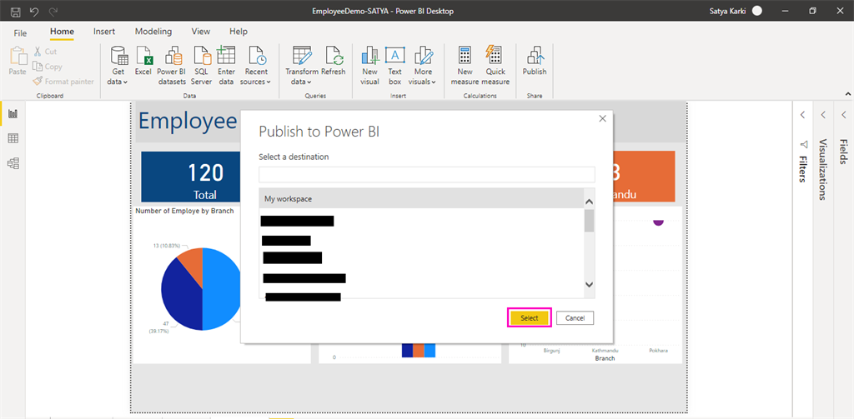854x419 pixels.
Task: Collapse the ribbon with the caret
Action: point(847,94)
